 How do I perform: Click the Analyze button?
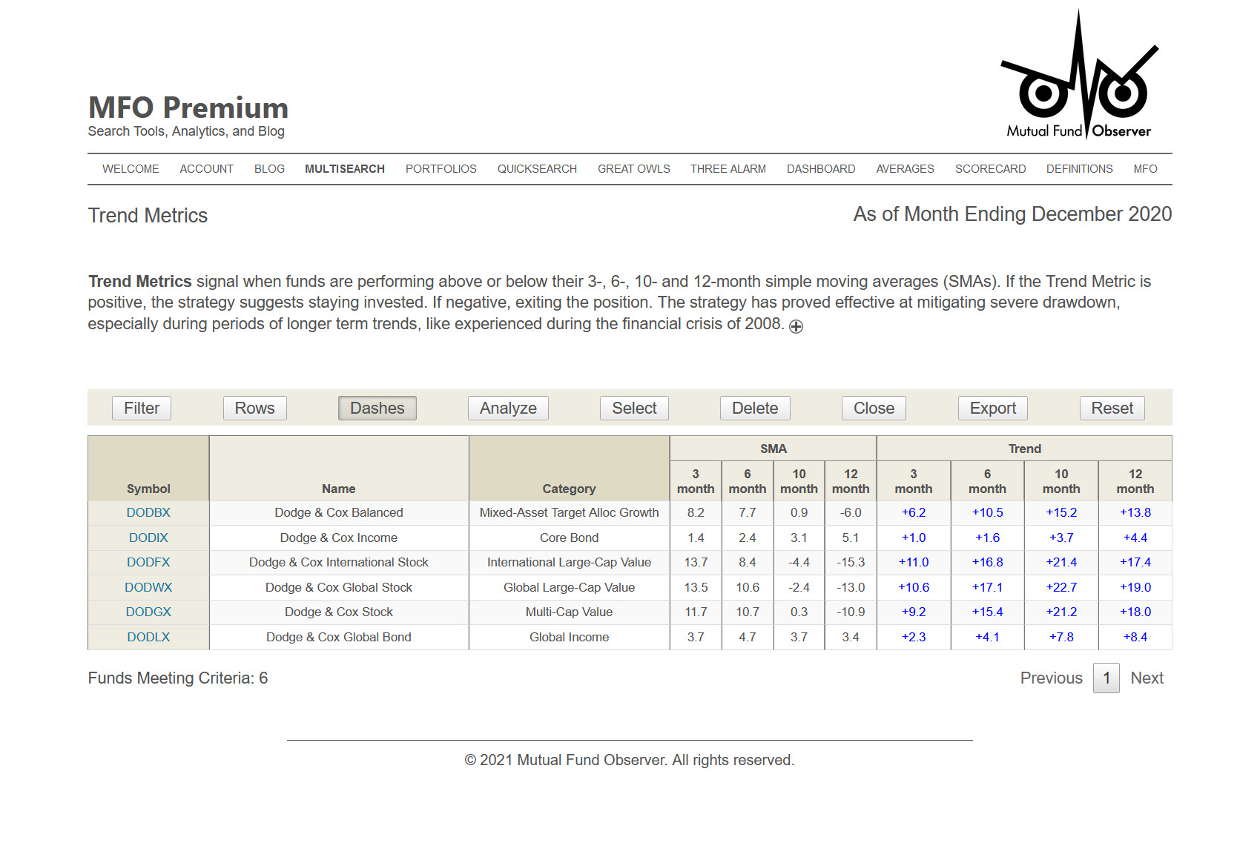coord(508,409)
